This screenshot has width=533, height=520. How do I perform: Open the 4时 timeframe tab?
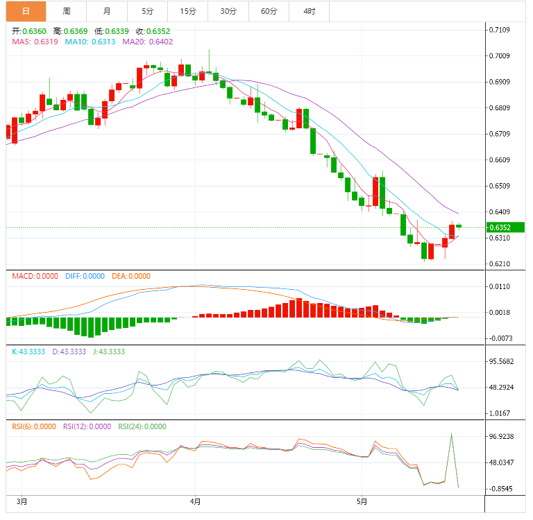click(310, 11)
